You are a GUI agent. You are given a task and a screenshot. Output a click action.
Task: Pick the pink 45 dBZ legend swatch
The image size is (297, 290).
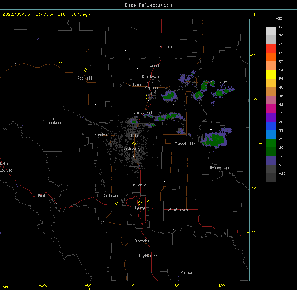(x=271, y=100)
